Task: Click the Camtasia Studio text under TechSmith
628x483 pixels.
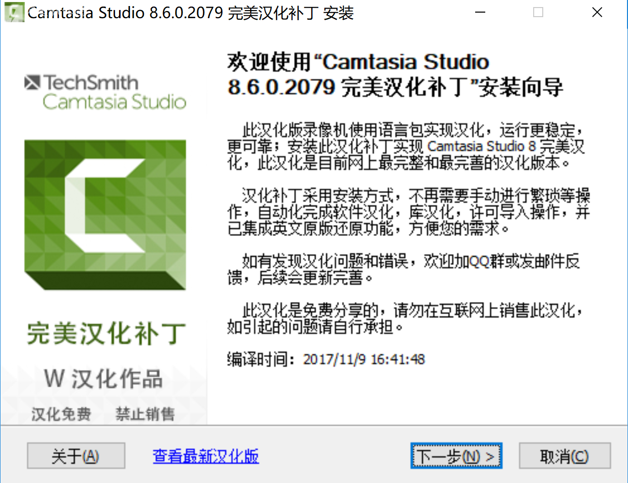Action: point(115,102)
